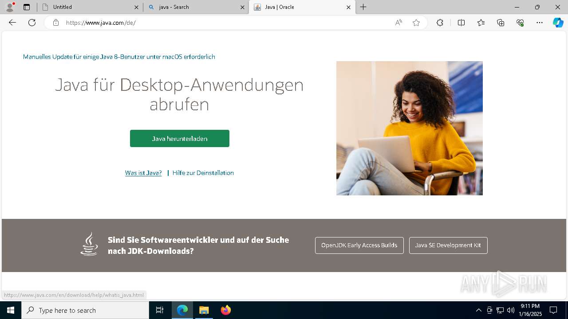This screenshot has width=568, height=319.
Task: Open the tab actions menu icon
Action: pos(27,7)
